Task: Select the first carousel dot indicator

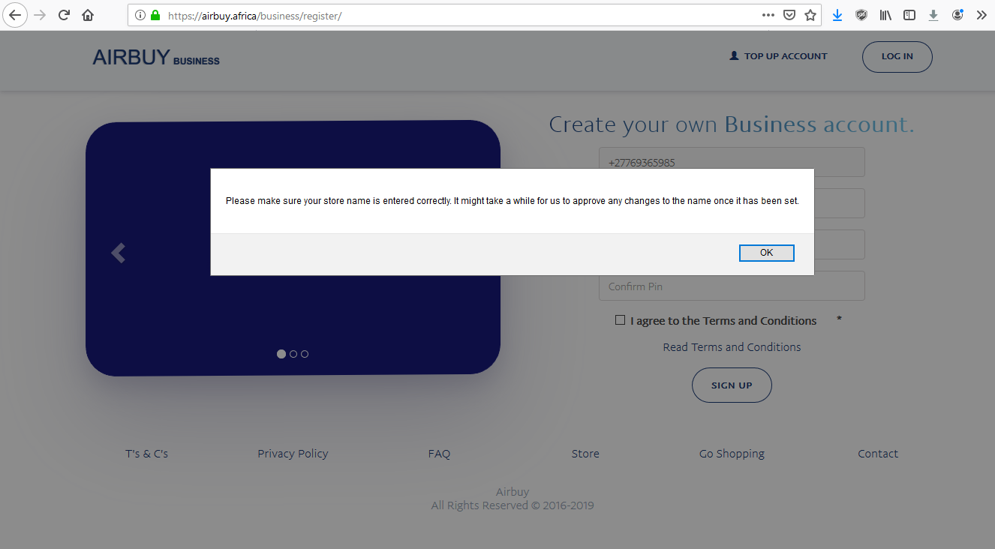Action: tap(281, 354)
